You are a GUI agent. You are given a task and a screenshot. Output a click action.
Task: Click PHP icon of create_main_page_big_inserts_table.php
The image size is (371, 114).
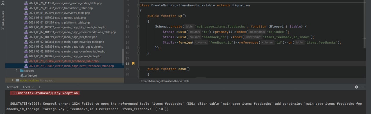pos(26,27)
